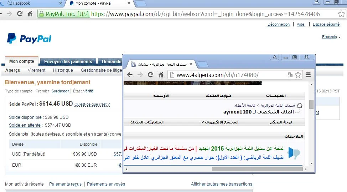Click الأوسمة forum menu item

pyautogui.click(x=161, y=96)
